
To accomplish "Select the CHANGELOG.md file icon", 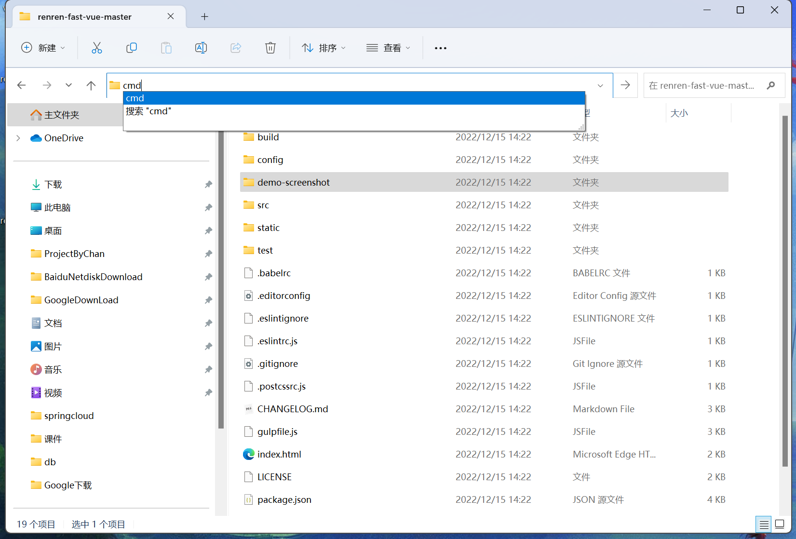I will (249, 409).
